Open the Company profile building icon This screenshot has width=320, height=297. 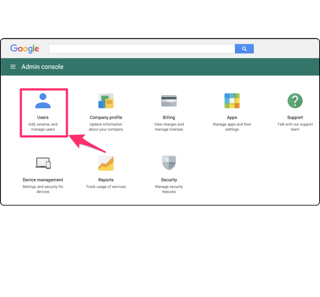[x=106, y=101]
